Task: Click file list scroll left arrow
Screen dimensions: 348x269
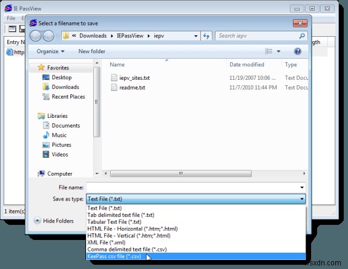Action: (x=106, y=173)
